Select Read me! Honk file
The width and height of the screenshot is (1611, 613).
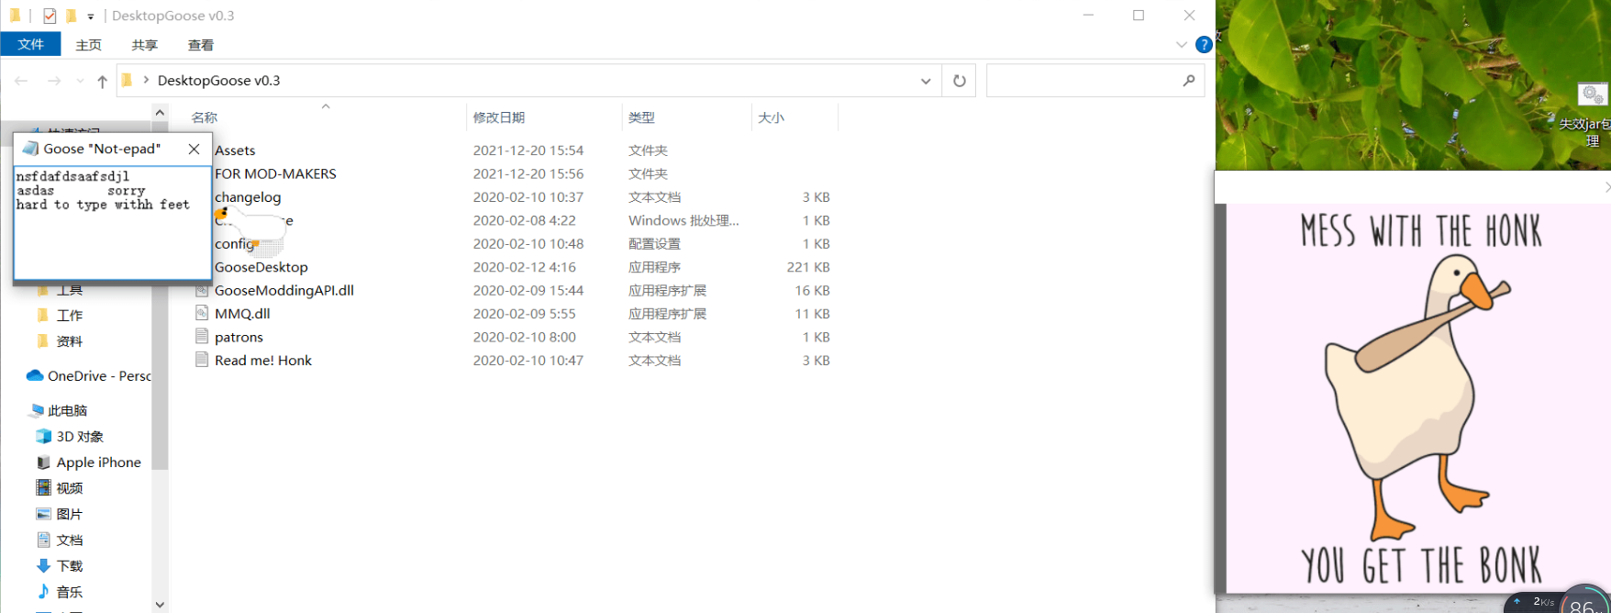[263, 361]
